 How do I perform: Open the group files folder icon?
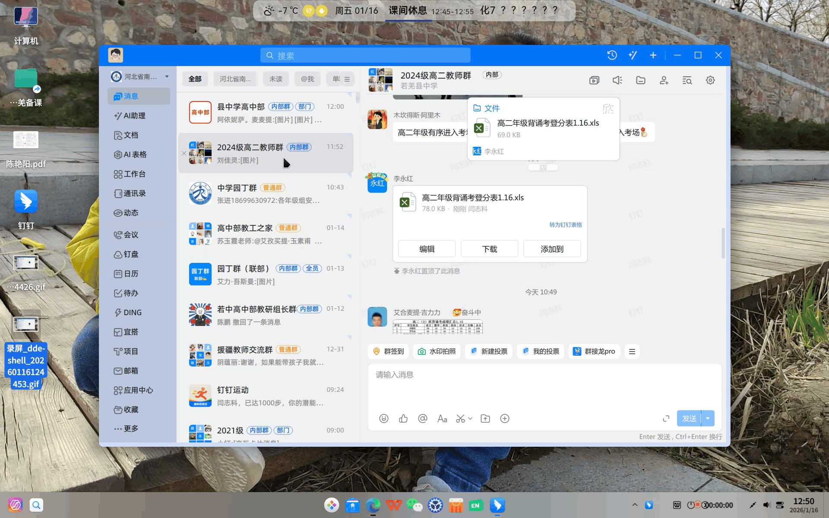tap(640, 80)
